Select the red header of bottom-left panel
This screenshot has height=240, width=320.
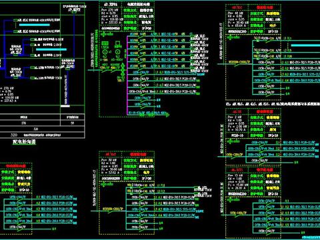pyautogui.click(x=16, y=166)
